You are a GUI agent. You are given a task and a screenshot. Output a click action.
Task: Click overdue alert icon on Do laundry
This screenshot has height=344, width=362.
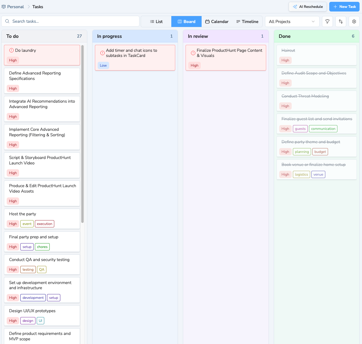click(x=11, y=50)
